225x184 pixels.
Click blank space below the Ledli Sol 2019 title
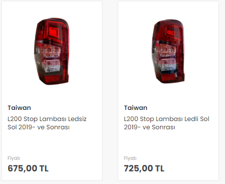(x=168, y=143)
